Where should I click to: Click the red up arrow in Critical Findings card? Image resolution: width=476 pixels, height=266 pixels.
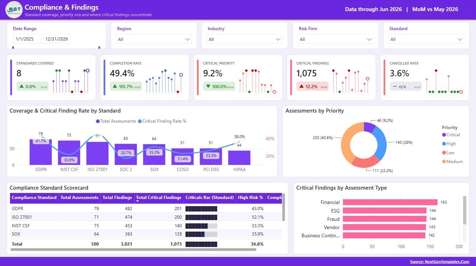pyautogui.click(x=302, y=86)
